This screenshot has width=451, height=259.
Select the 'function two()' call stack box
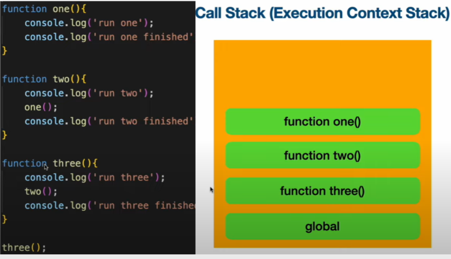click(x=323, y=155)
